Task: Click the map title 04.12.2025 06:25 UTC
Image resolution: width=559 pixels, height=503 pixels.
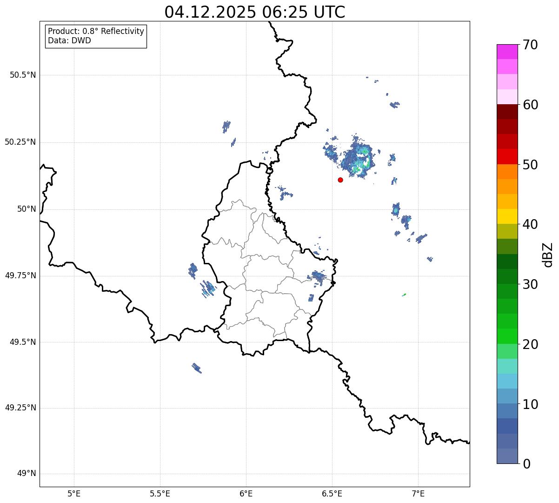Action: coord(255,12)
